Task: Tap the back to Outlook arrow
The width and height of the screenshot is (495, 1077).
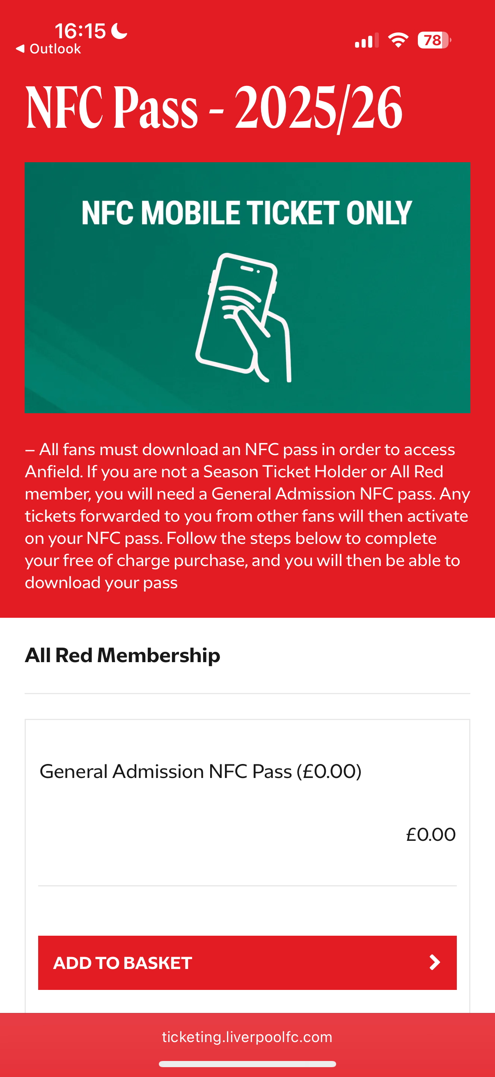Action: (20, 48)
